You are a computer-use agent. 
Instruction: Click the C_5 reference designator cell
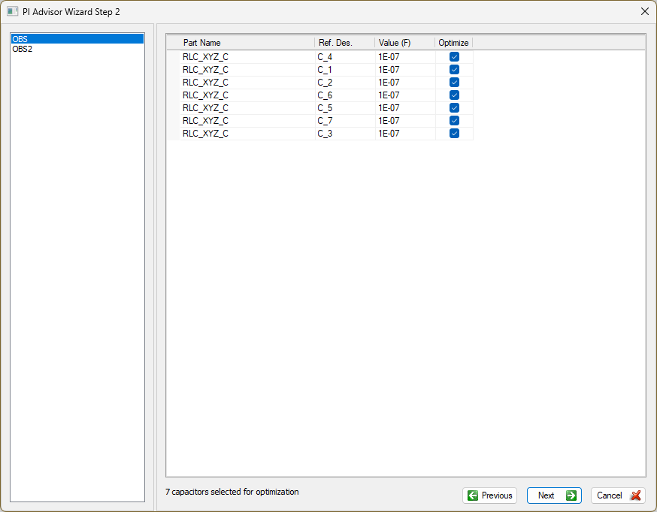coord(345,108)
